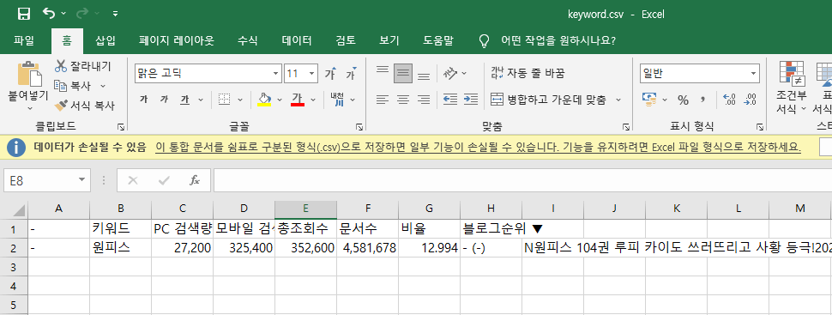Open the 병합하고 가운데 맞춤 dropdown arrow
Screen dimensions: 832x315
(x=618, y=100)
